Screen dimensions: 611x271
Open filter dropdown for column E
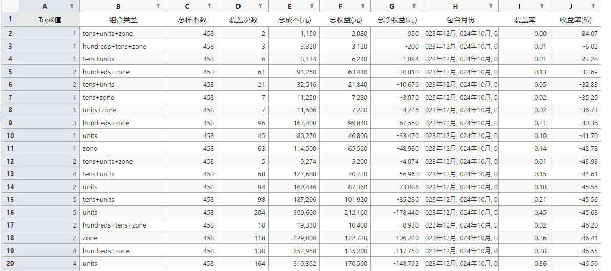(x=312, y=6)
